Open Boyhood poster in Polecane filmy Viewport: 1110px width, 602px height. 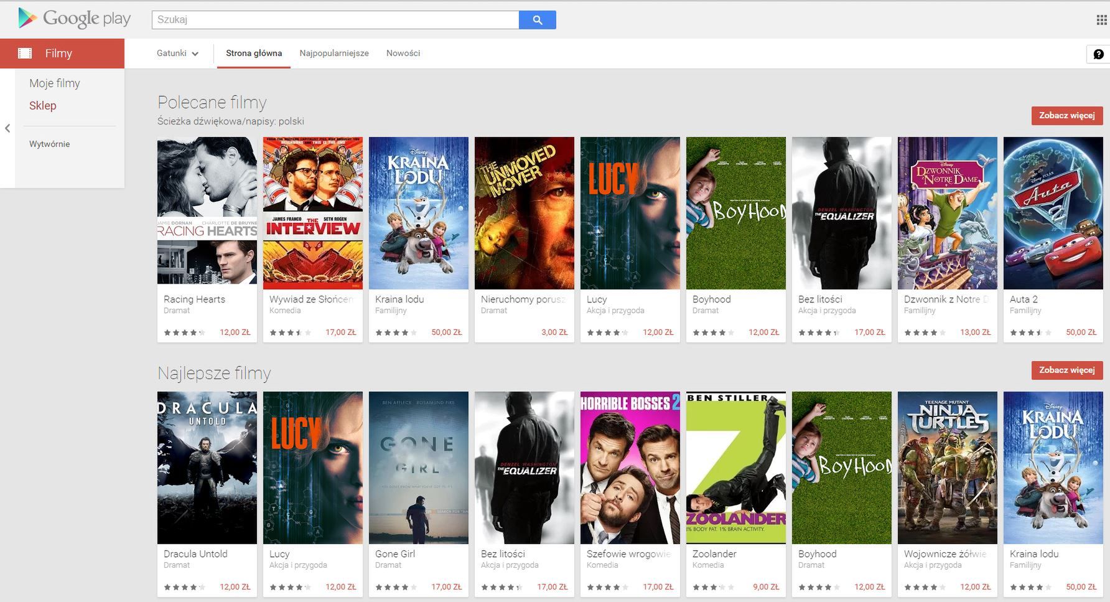pos(736,214)
